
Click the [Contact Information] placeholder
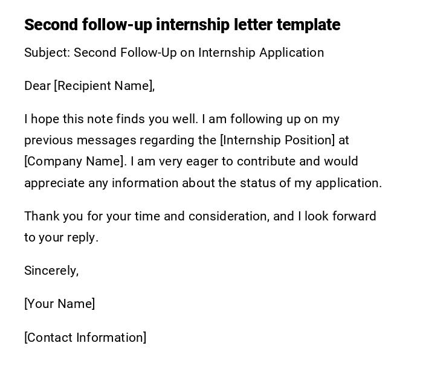coord(85,338)
